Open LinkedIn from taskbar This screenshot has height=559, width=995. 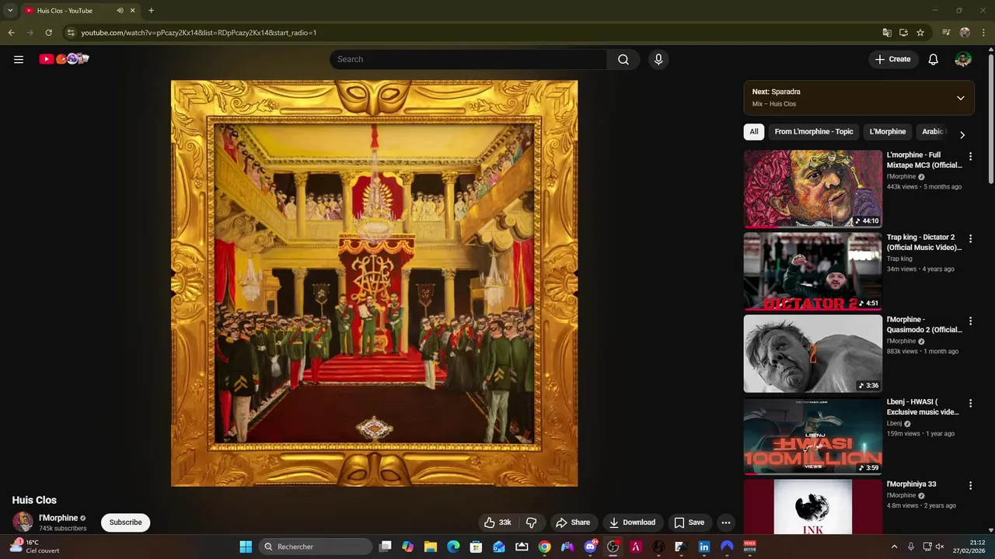click(704, 547)
